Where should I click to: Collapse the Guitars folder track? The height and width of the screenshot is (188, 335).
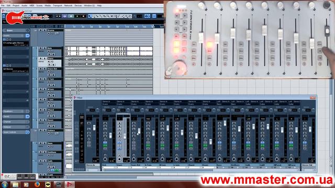[36, 130]
